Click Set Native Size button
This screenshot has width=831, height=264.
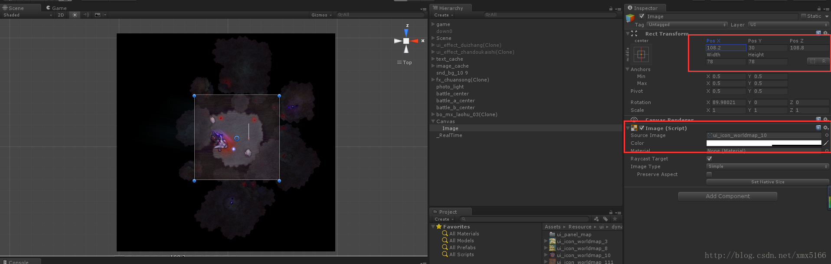[768, 182]
